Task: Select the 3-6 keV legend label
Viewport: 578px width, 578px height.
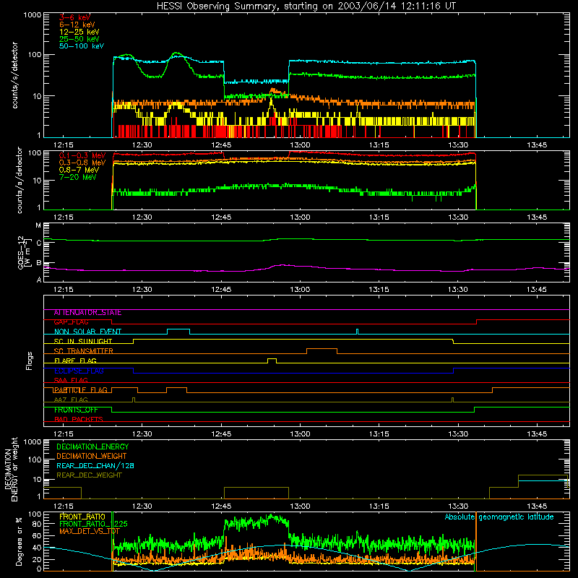Action: click(x=74, y=17)
